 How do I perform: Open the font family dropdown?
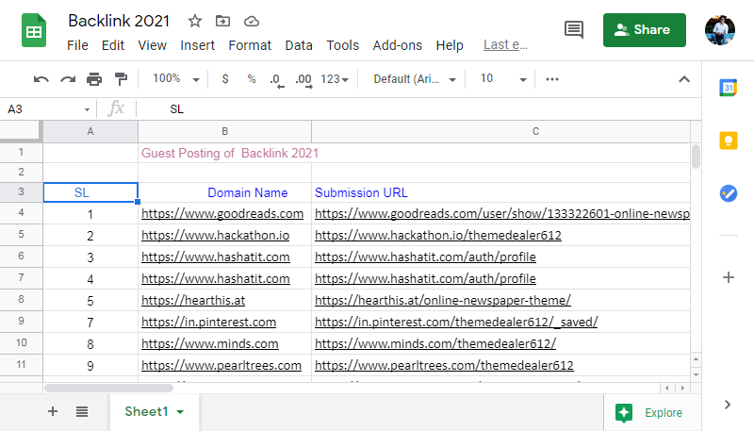pyautogui.click(x=415, y=79)
